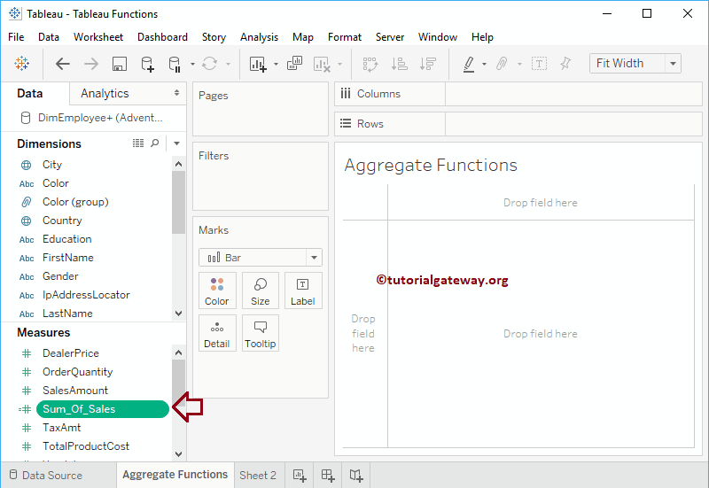Select the Aggregate Functions sheet tab
The image size is (709, 488).
pyautogui.click(x=175, y=475)
